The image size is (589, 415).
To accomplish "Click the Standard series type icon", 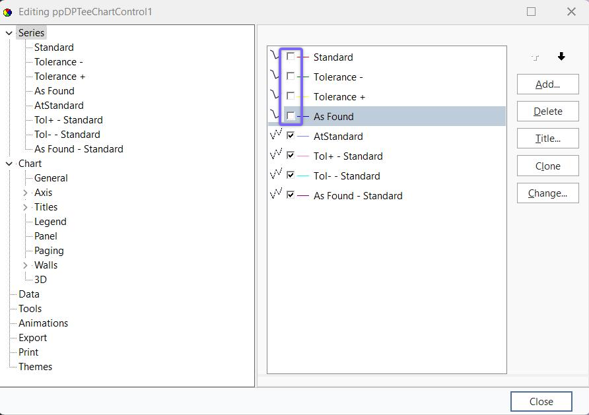I will (x=275, y=57).
